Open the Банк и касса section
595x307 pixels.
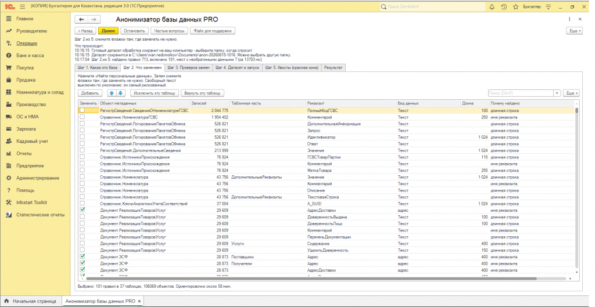30,55
